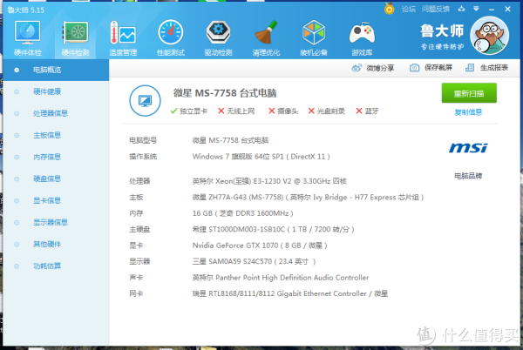Select the 硬件检测 hardware detection icon
Screen dimensions: 523x350
pyautogui.click(x=75, y=37)
